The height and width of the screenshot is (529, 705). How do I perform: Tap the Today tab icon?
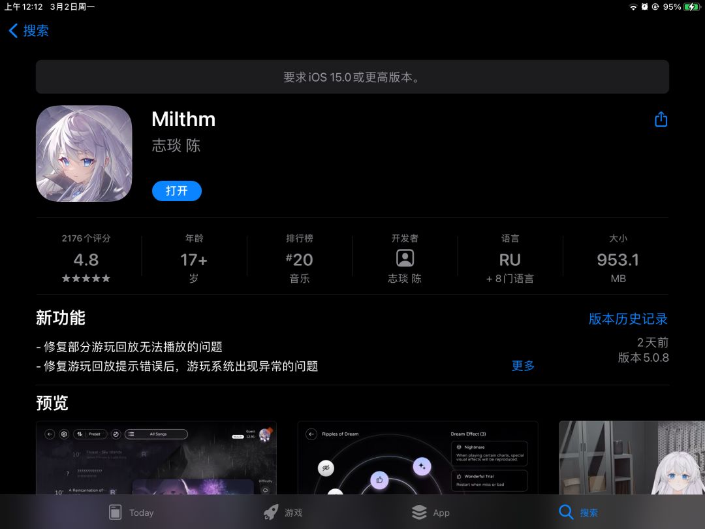tap(116, 513)
